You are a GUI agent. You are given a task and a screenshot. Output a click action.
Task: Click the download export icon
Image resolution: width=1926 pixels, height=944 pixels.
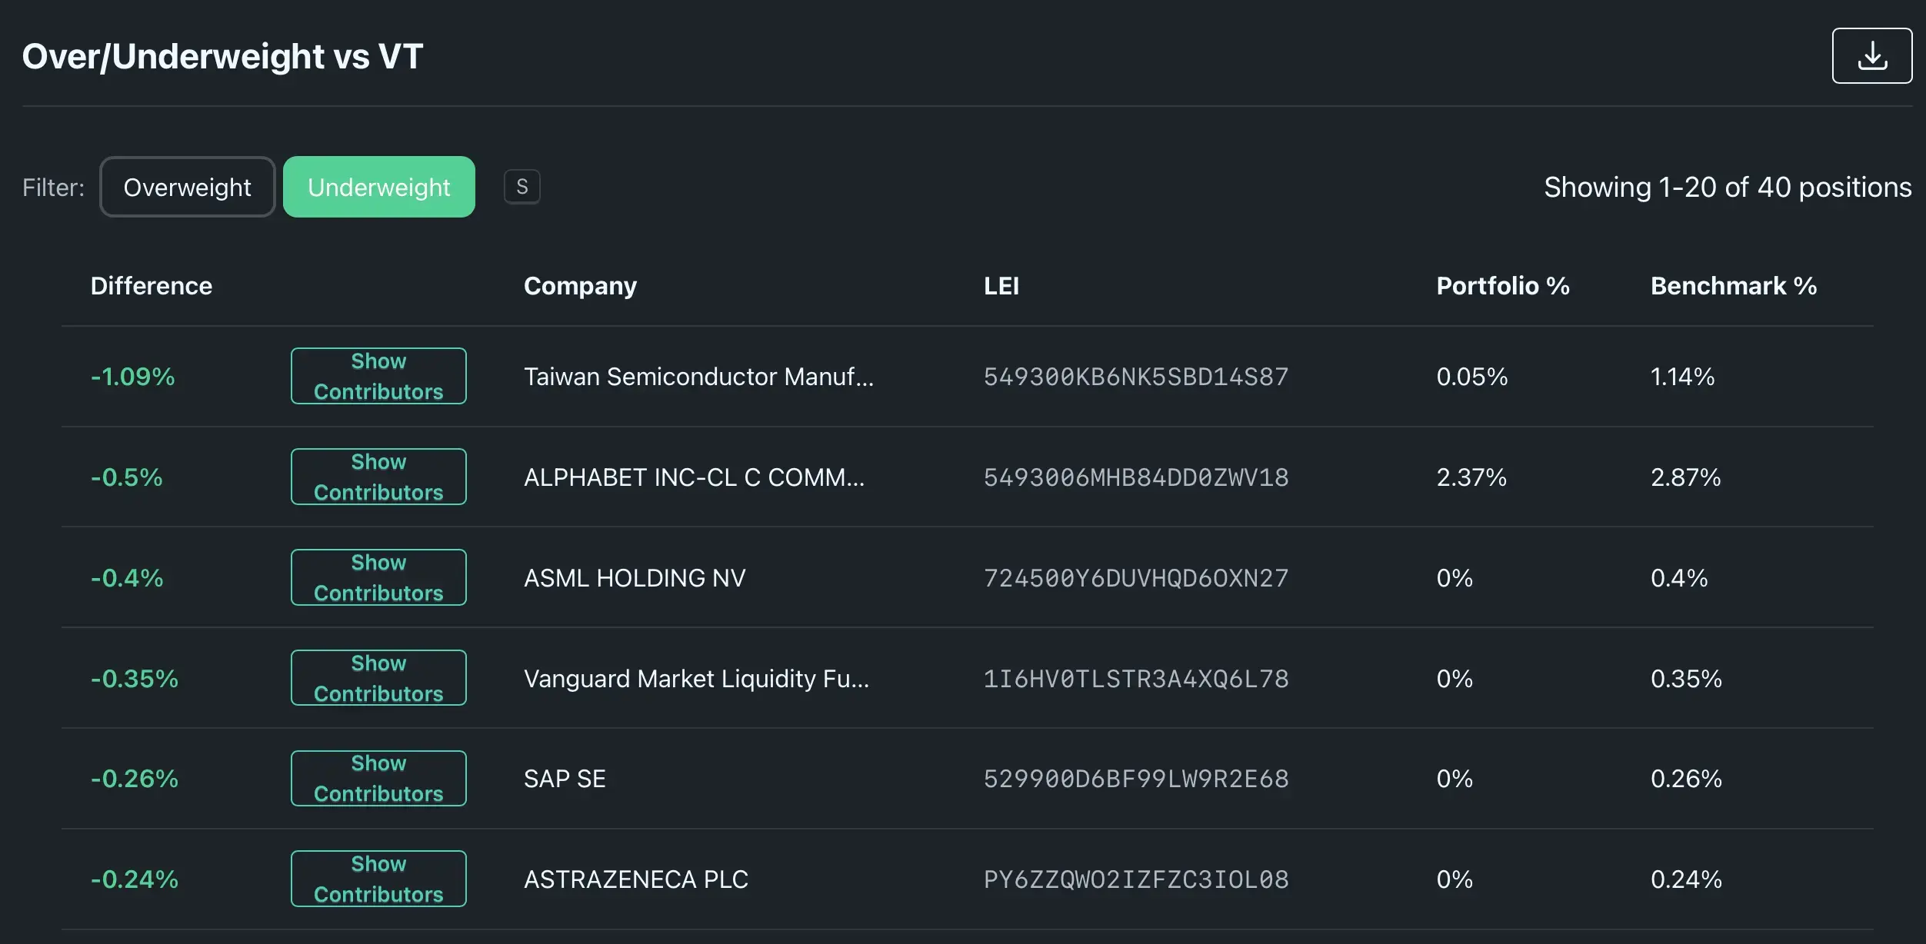coord(1871,56)
